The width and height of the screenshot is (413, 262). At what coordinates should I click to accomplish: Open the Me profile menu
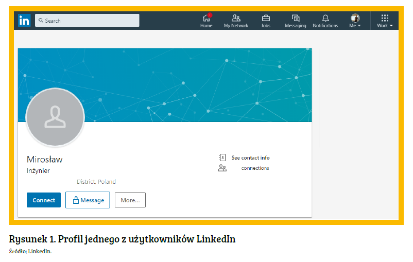[355, 21]
